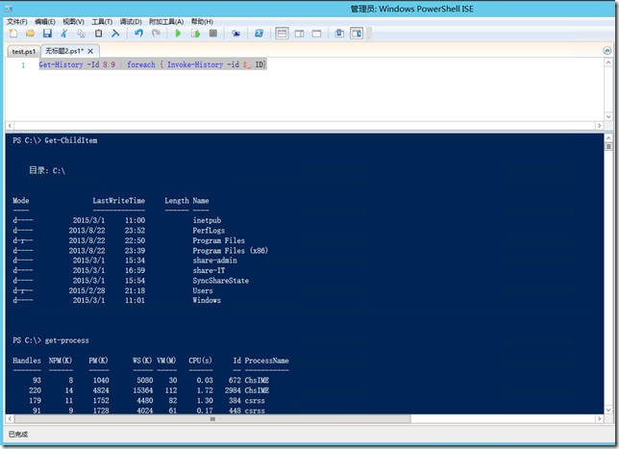
Task: Click the LastWriteTime column header
Action: tap(119, 201)
